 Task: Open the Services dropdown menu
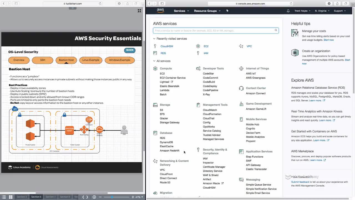coord(181,11)
